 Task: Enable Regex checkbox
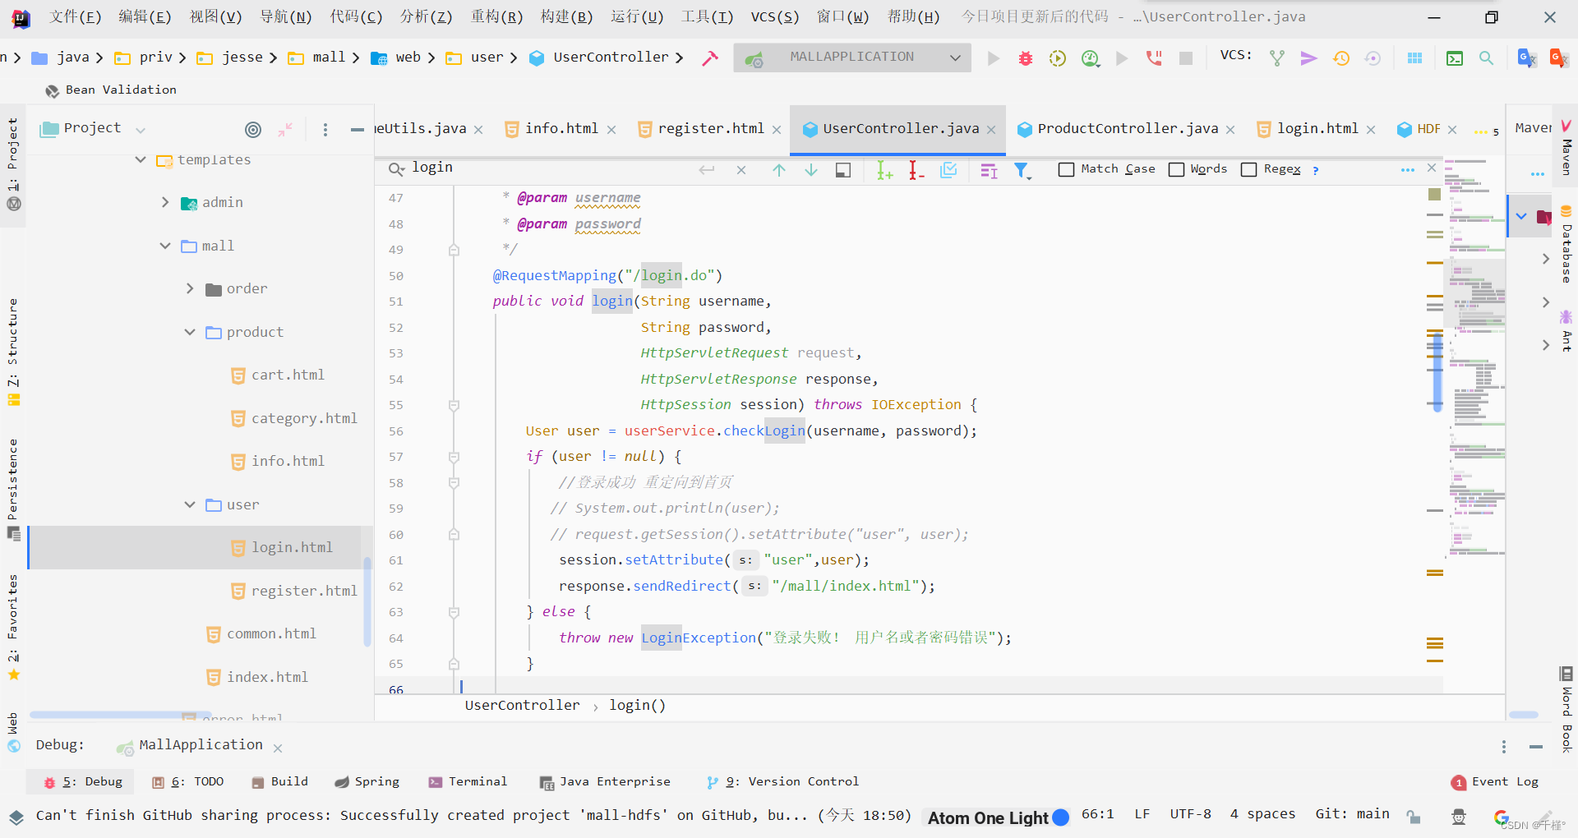1248,169
